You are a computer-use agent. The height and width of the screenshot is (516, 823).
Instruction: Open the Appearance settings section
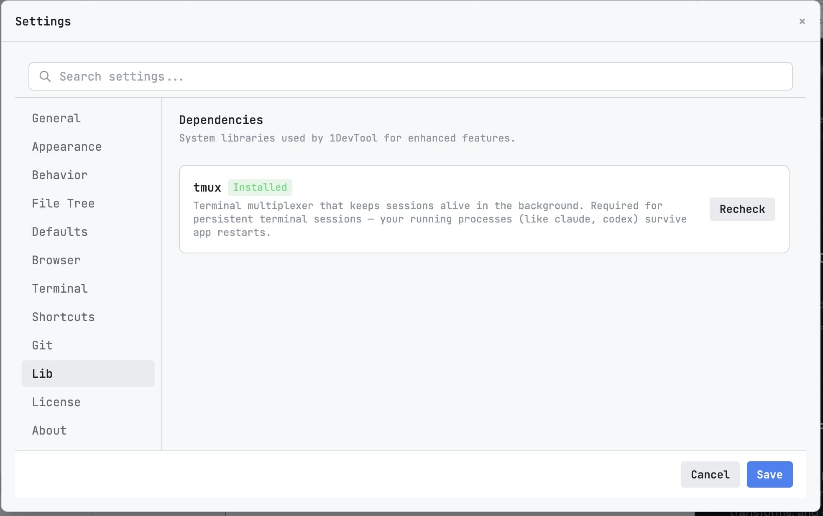pyautogui.click(x=66, y=147)
